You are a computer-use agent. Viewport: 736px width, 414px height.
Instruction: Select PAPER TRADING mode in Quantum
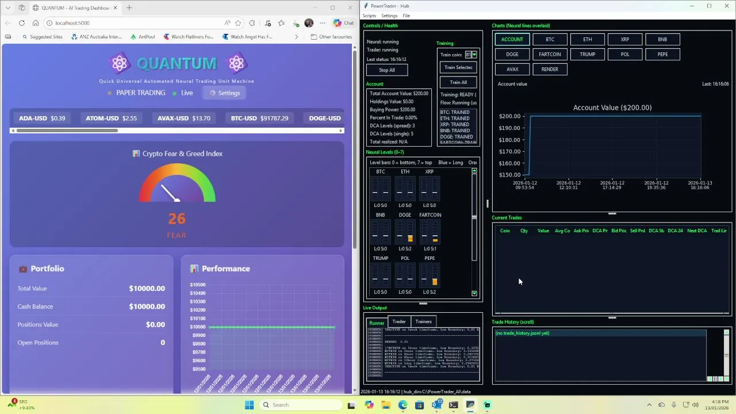pyautogui.click(x=136, y=93)
